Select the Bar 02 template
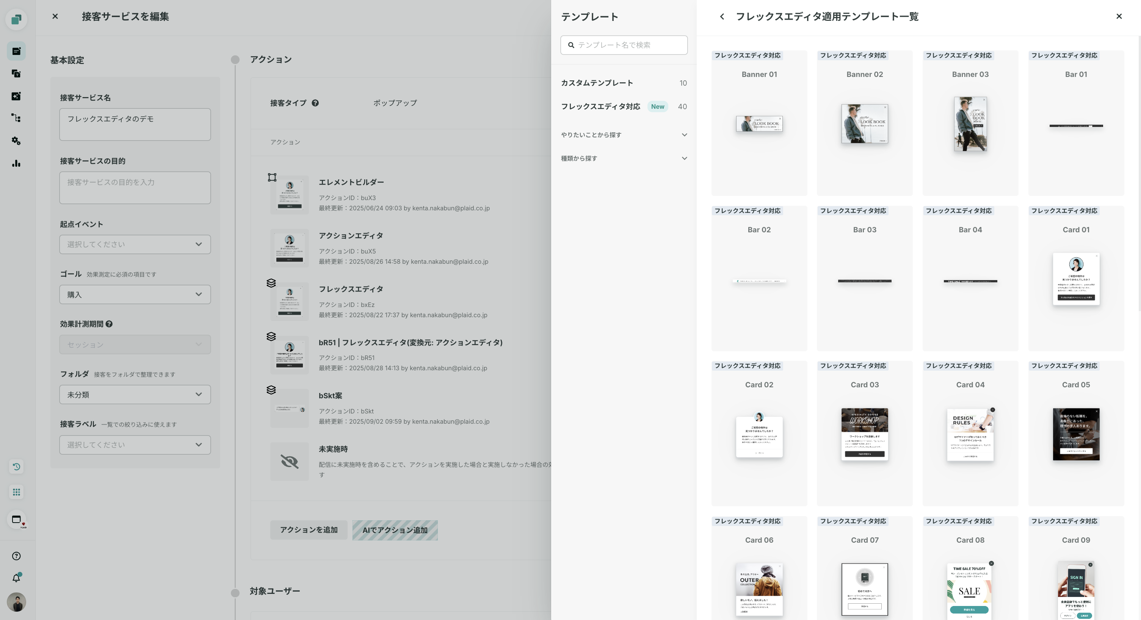1141x620 pixels. [x=759, y=279]
